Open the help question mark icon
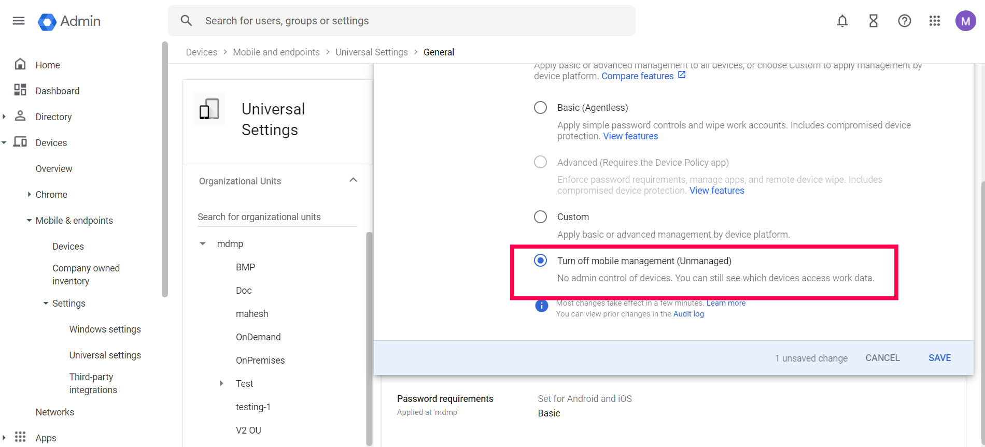Viewport: 985px width, 447px height. (x=905, y=21)
